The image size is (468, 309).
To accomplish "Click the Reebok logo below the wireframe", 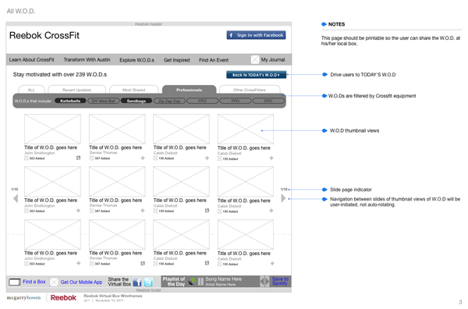I will click(64, 297).
